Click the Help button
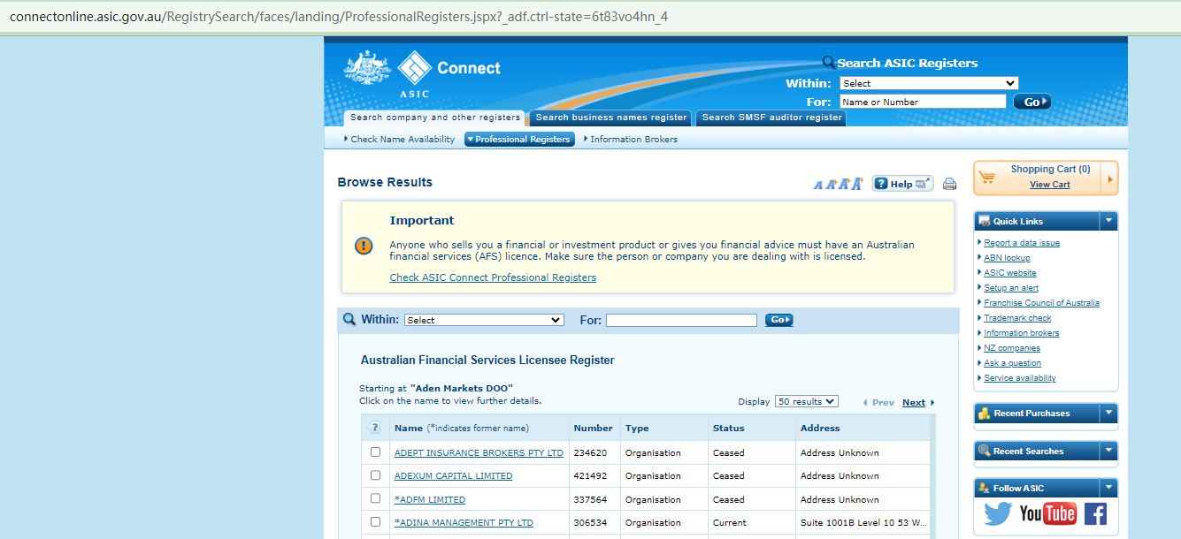Screen dimensions: 1181x539 (902, 184)
